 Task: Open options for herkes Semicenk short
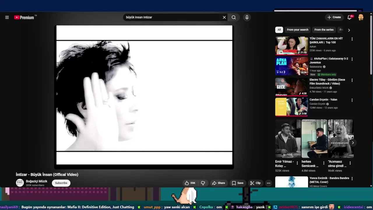(323, 163)
